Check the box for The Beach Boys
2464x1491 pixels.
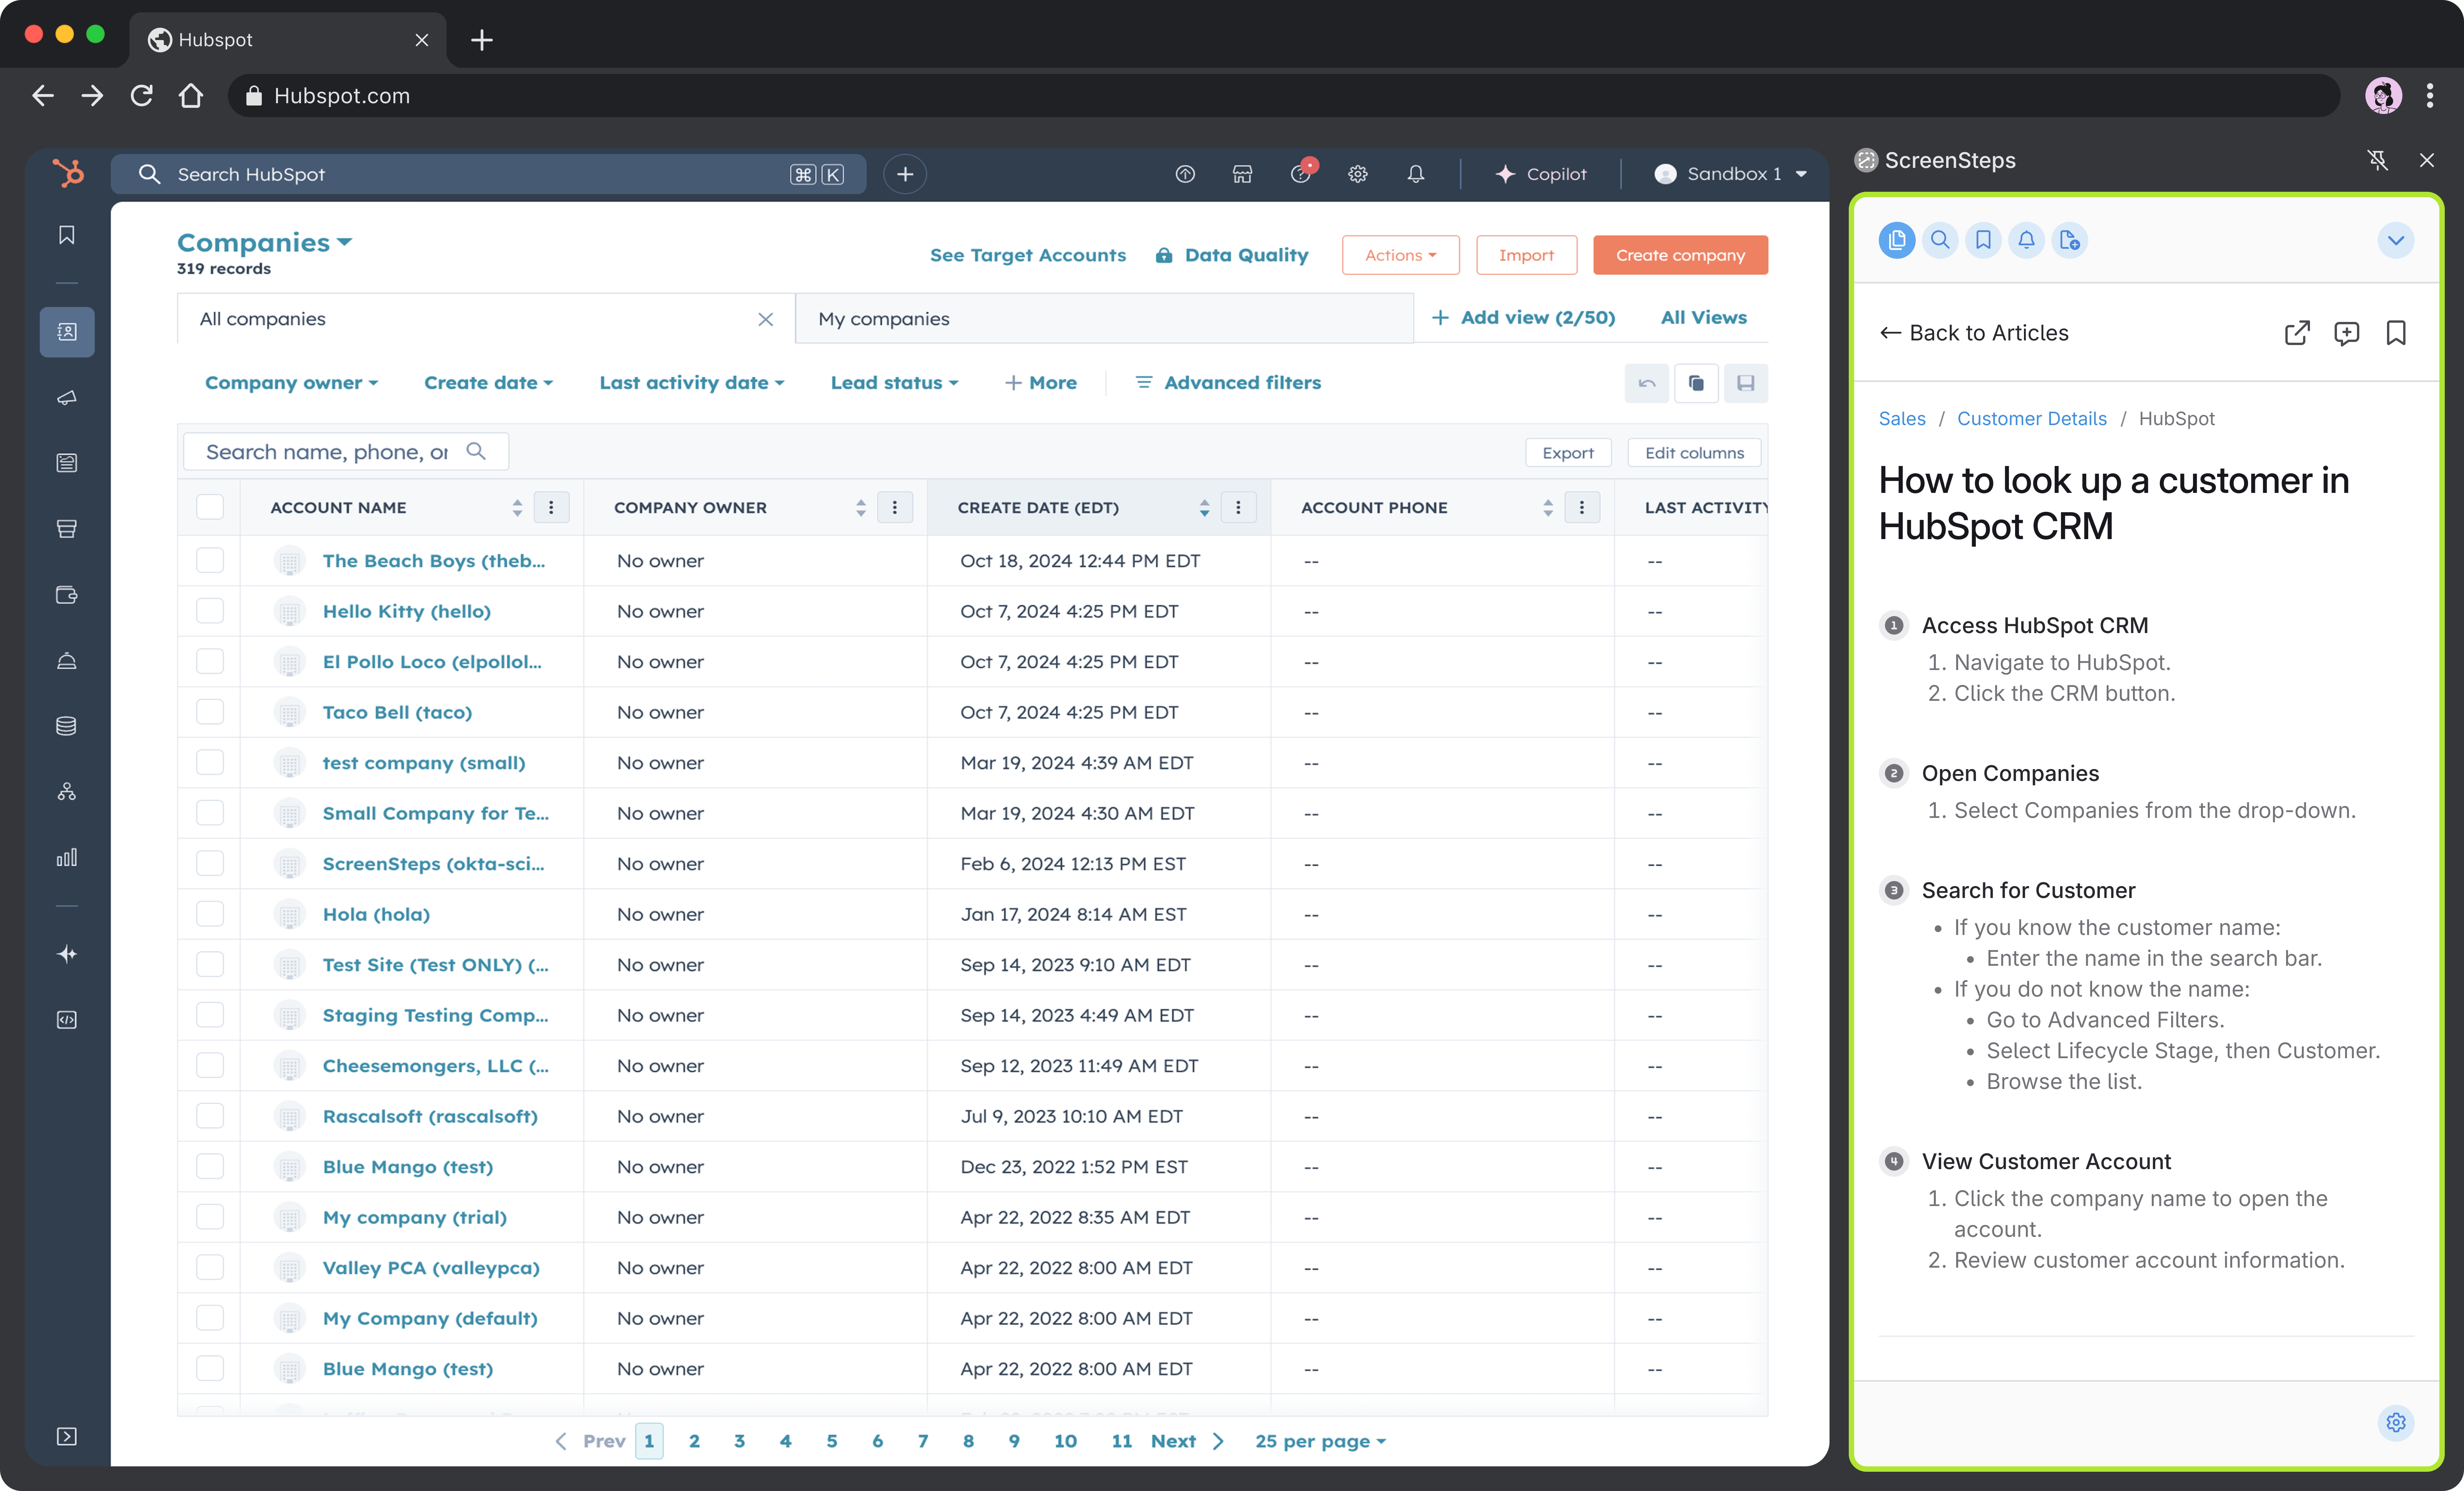[210, 560]
